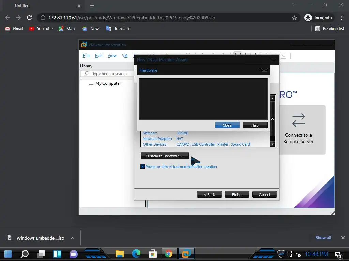Close the Hardware dialog with Close button

[x=227, y=125]
